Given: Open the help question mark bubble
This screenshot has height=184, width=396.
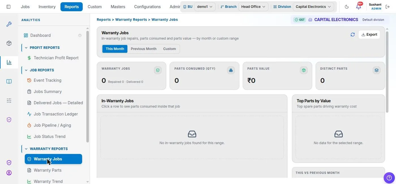Looking at the screenshot, I should pos(389,178).
